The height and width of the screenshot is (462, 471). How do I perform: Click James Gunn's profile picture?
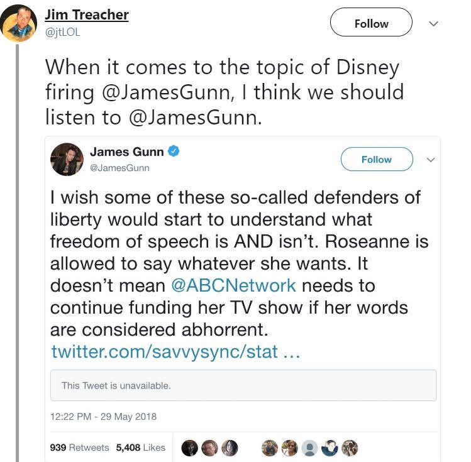point(67,160)
